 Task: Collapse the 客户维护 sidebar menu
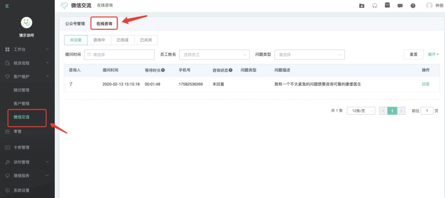coord(47,76)
